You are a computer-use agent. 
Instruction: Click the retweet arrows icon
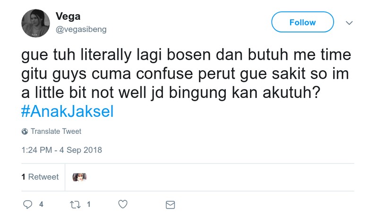tap(75, 204)
